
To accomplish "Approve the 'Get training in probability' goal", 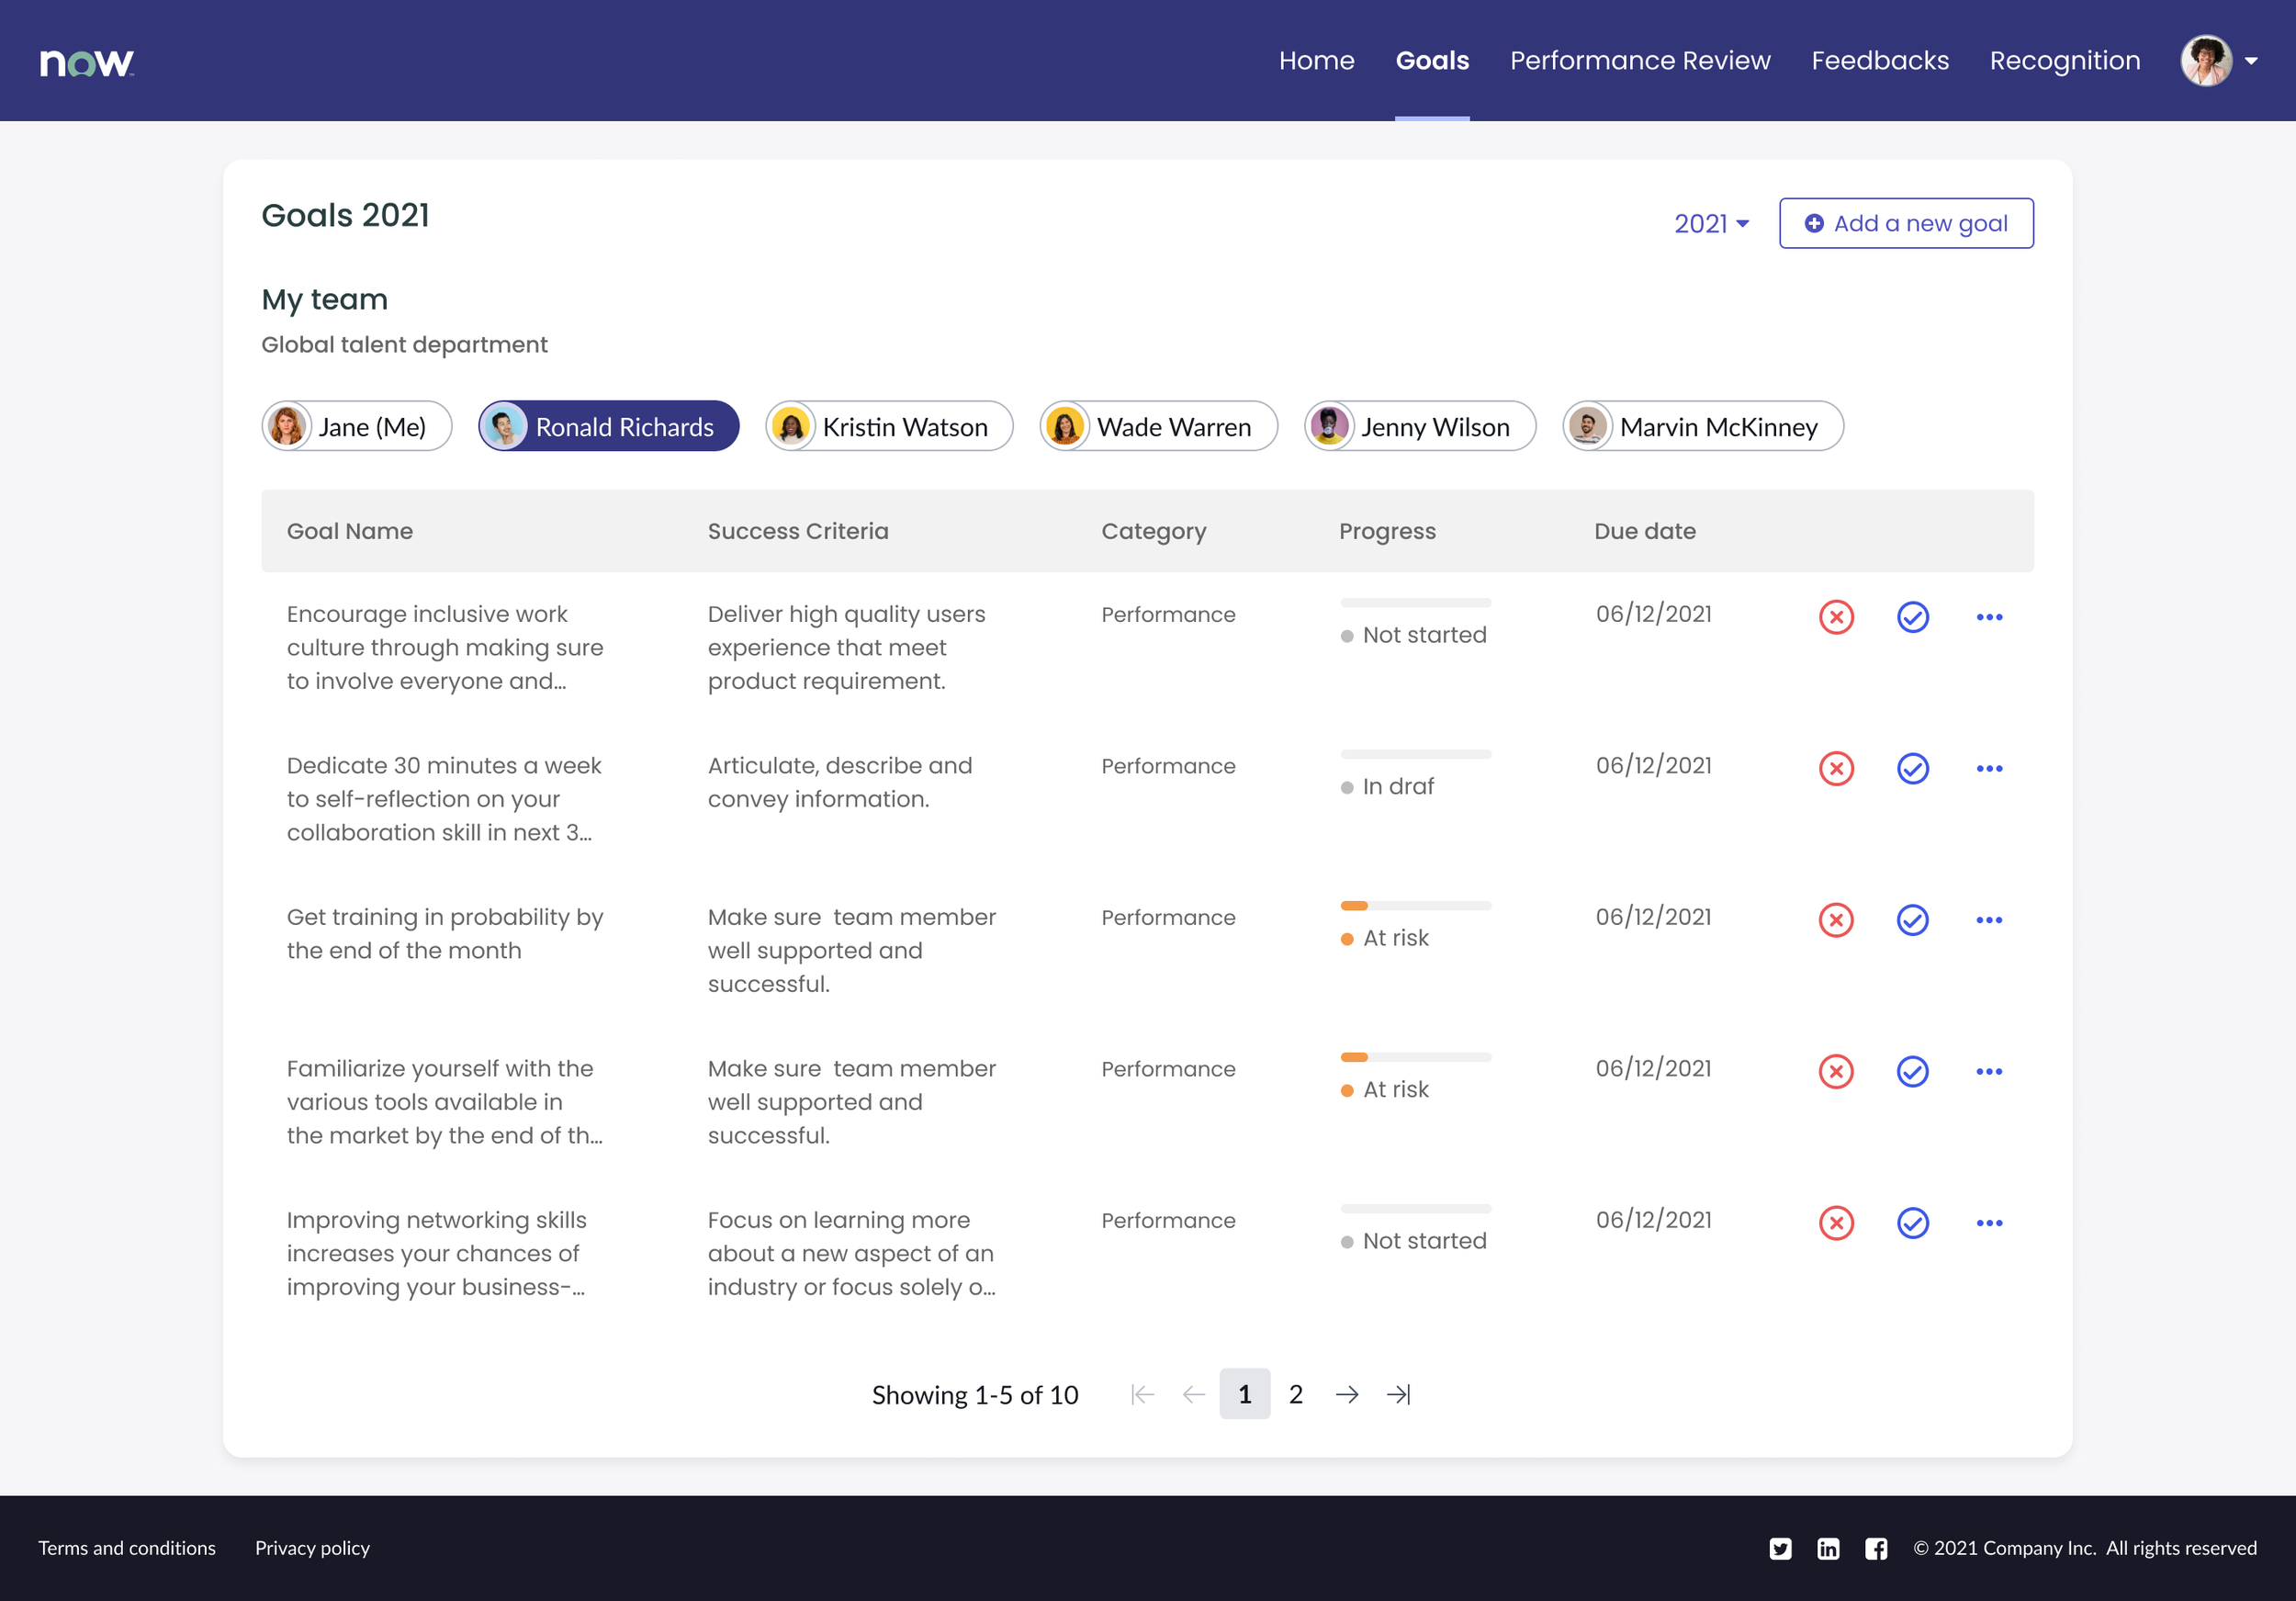I will tap(1912, 920).
